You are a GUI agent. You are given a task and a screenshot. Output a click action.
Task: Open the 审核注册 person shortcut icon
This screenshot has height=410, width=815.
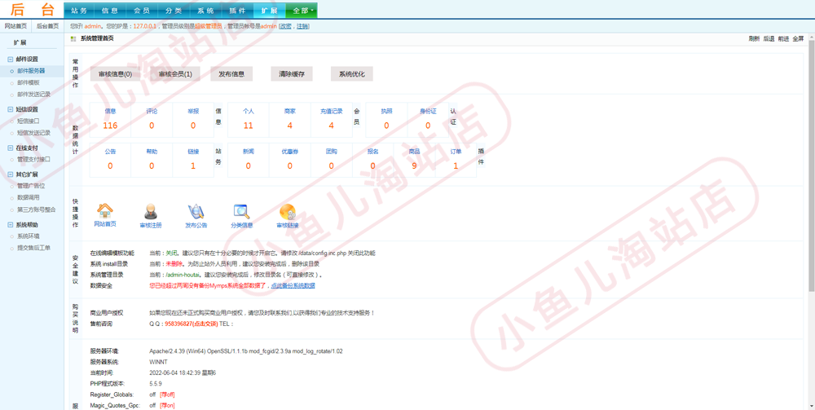[151, 211]
